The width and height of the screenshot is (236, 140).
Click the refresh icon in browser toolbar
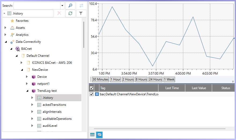tap(70, 13)
